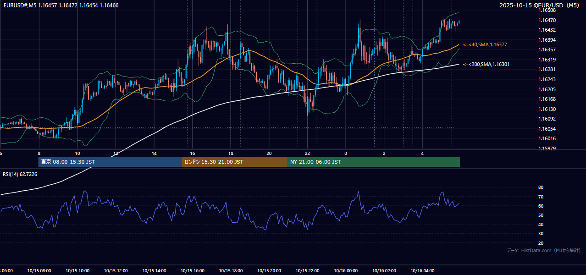Click RSI scale value 50

coord(541,215)
